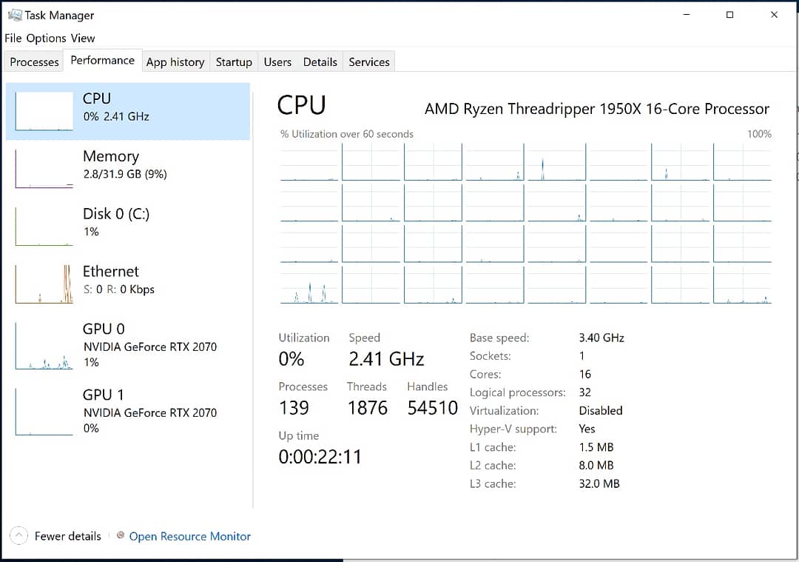Switch to the Details tab
Viewport: 799px width, 562px height.
tap(320, 61)
